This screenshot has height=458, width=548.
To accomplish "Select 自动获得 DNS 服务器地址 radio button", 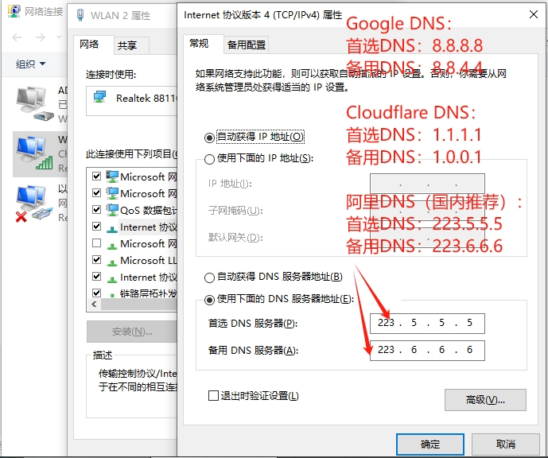I will pos(210,278).
